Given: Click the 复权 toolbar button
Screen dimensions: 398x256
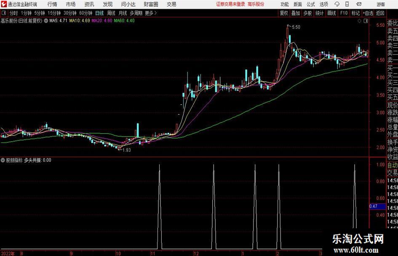Looking at the screenshot, I should point(284,13).
